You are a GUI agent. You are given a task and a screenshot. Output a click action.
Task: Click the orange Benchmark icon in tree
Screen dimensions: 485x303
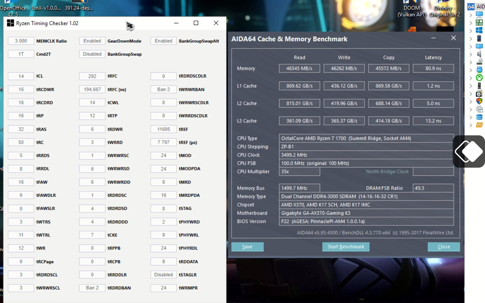click(479, 125)
